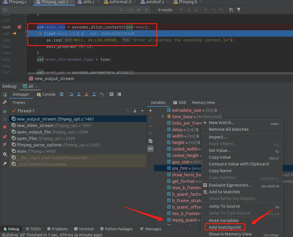
Task: Click the Force Step Into red arrow icon
Action: [86, 94]
